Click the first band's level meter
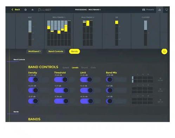Image resolution: width=175 pixels, height=138 pixels. pos(142,80)
